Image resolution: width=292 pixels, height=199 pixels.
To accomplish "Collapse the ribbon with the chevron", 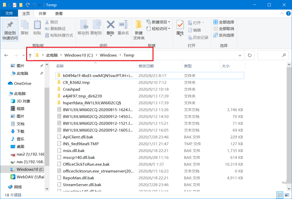I will pos(281,14).
